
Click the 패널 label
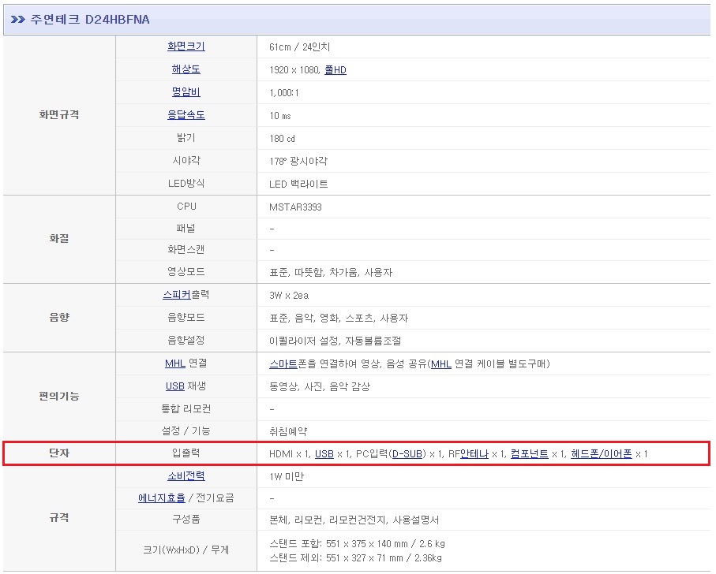tap(186, 228)
